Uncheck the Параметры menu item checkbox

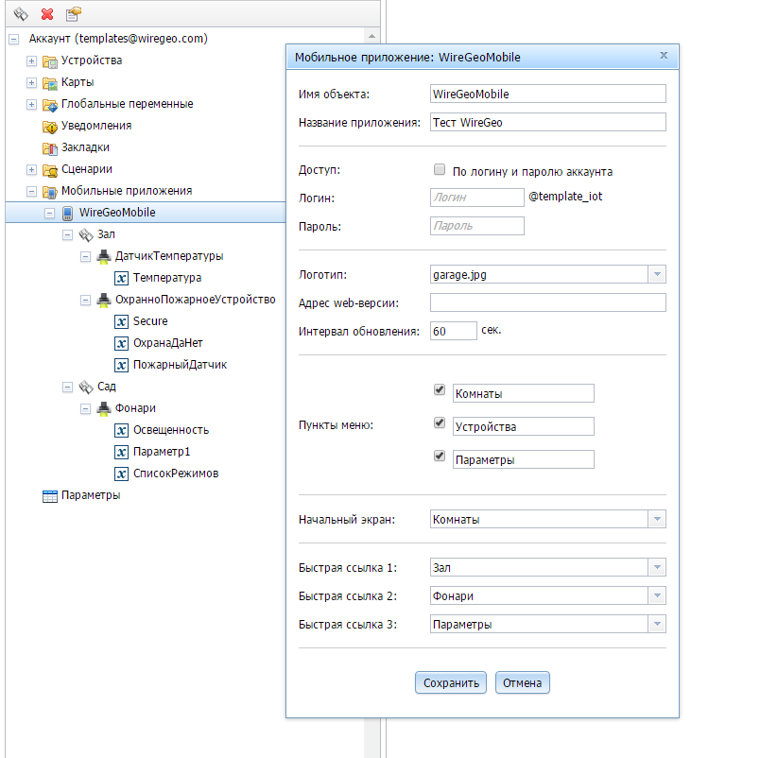pos(440,457)
